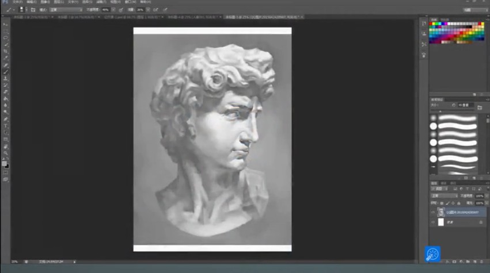The height and width of the screenshot is (273, 490).
Task: Open the 图层(L) menu
Action: pos(59,2)
